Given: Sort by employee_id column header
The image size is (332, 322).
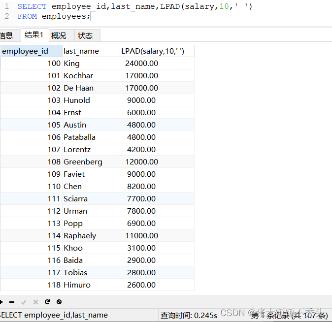Looking at the screenshot, I should click(32, 51).
